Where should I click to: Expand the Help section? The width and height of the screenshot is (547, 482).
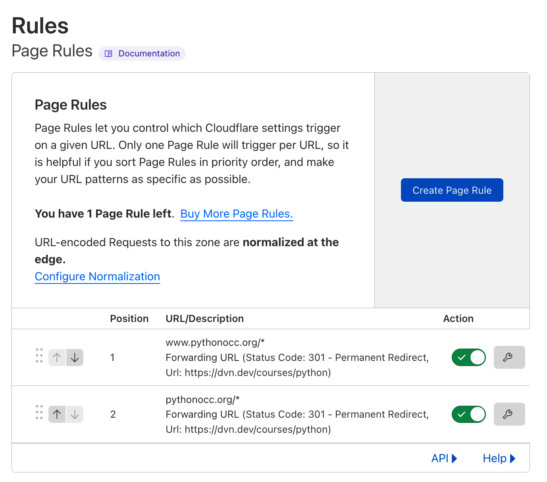pos(499,458)
